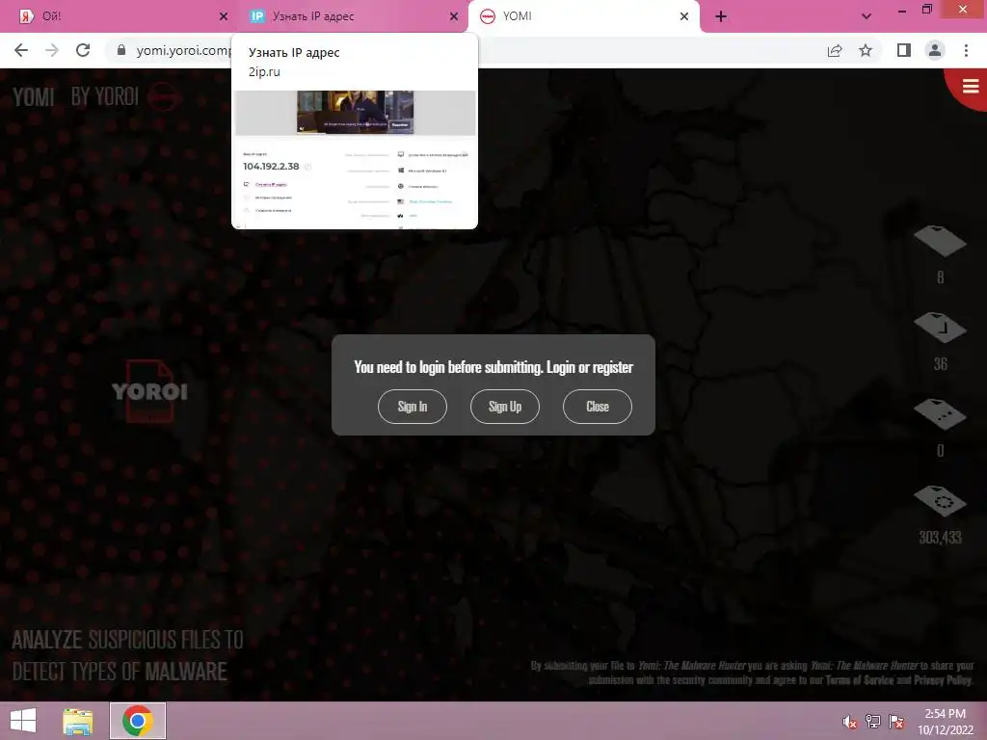Click the dots icon above 0
Image resolution: width=987 pixels, height=740 pixels.
(940, 414)
